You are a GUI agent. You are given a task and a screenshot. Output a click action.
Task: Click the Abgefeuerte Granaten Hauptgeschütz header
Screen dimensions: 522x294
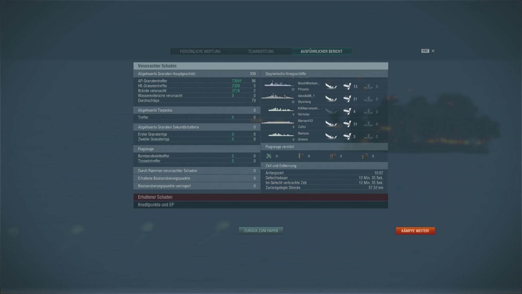tap(197, 74)
